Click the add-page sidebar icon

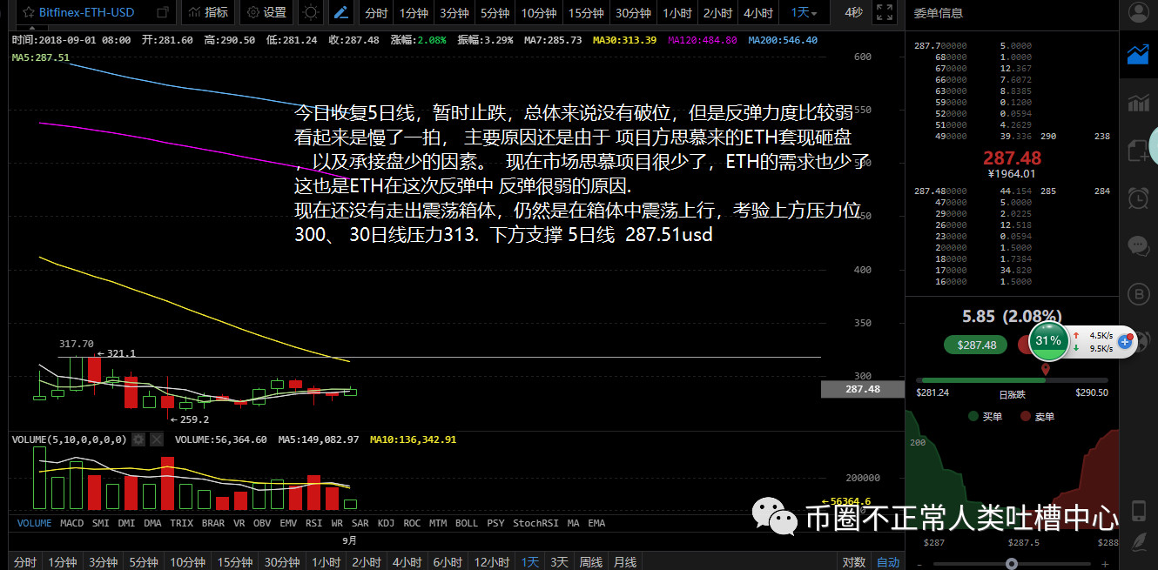click(x=1137, y=150)
